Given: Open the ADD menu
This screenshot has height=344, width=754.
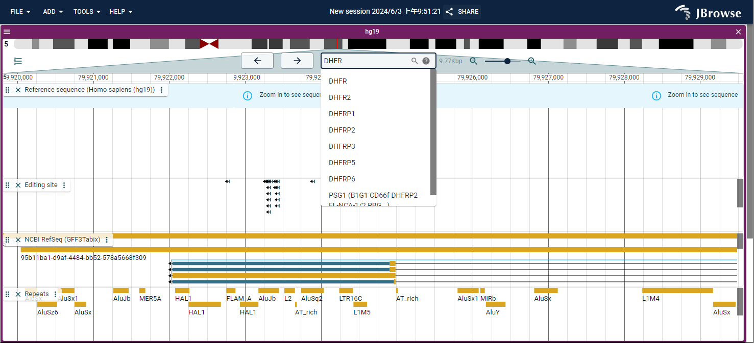Looking at the screenshot, I should coord(53,12).
